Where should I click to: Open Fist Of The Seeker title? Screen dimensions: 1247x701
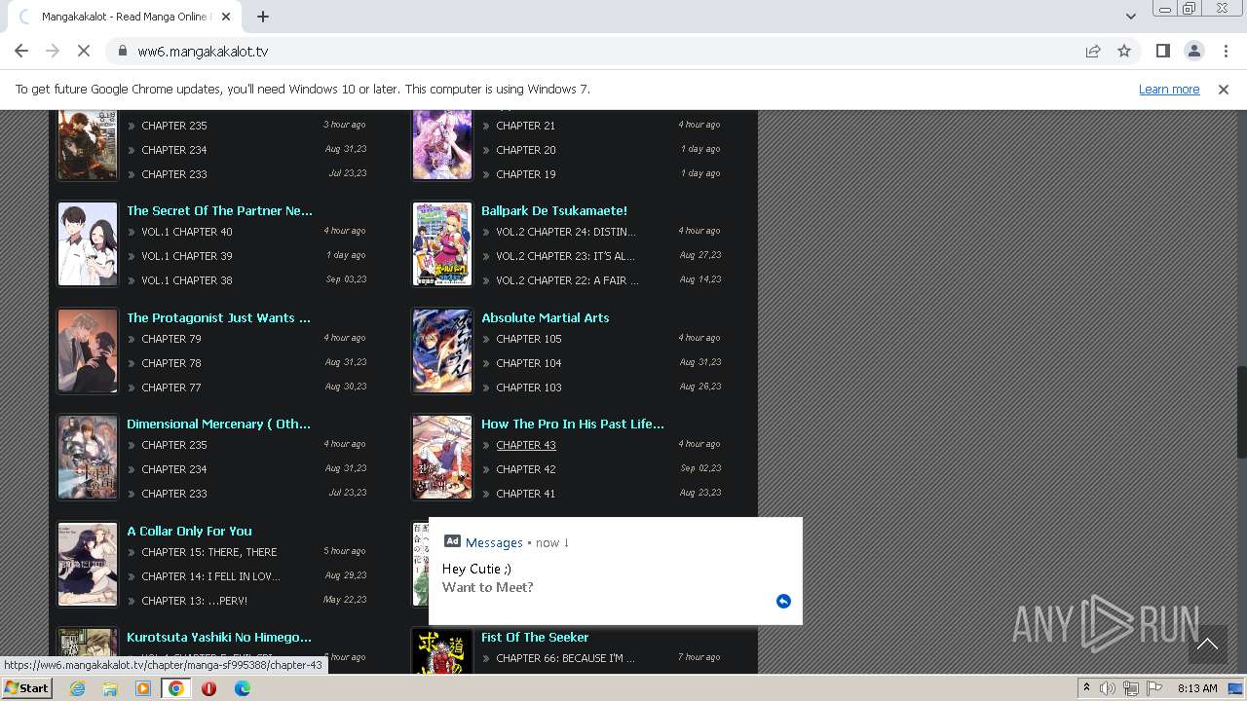(x=535, y=637)
